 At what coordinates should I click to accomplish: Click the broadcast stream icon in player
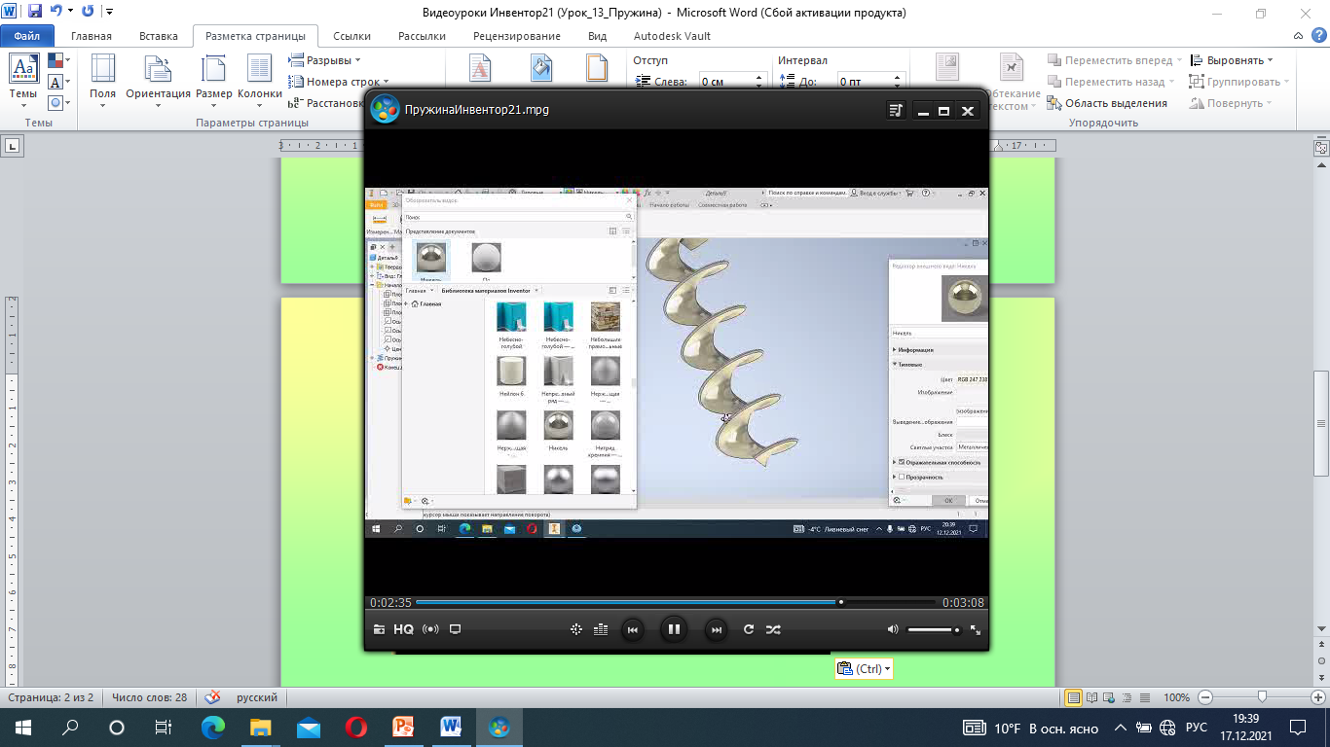click(430, 629)
